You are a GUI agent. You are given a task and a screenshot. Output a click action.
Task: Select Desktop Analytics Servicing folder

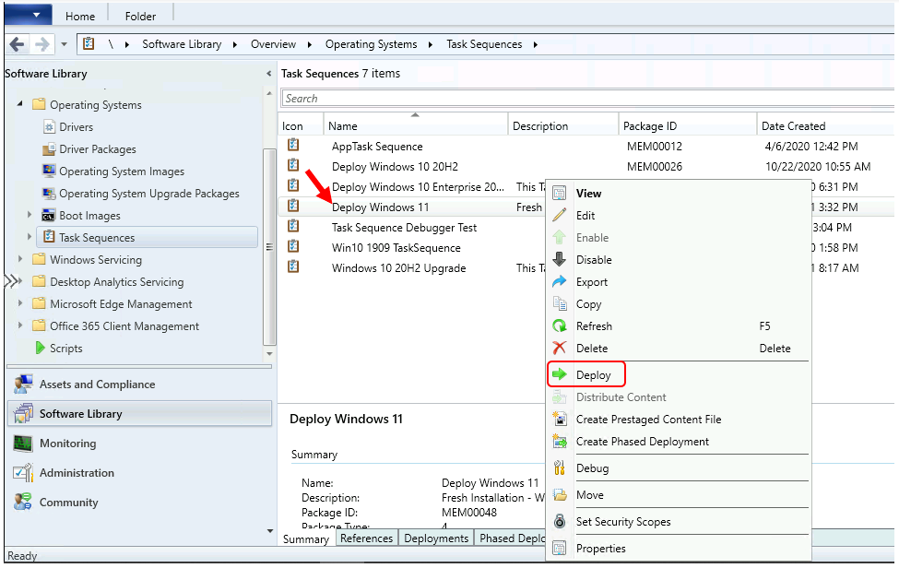[117, 281]
